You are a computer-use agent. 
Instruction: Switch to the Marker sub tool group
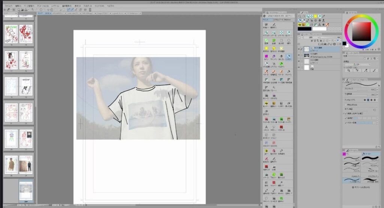pos(370,154)
